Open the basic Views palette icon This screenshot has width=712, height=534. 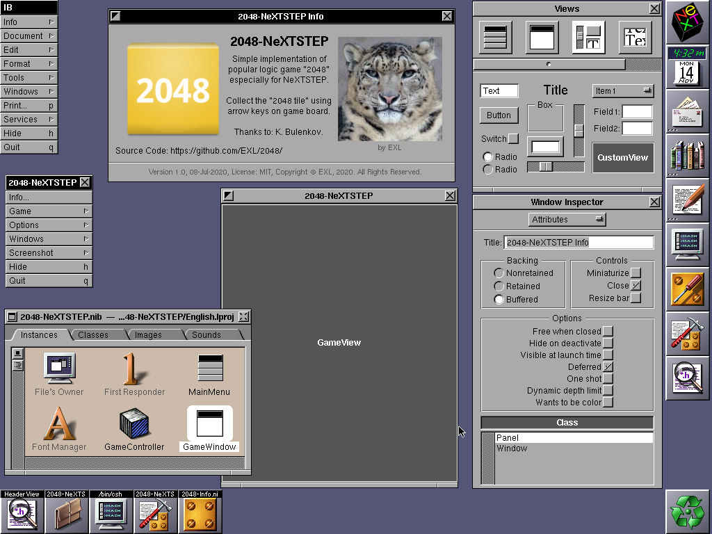tap(588, 38)
